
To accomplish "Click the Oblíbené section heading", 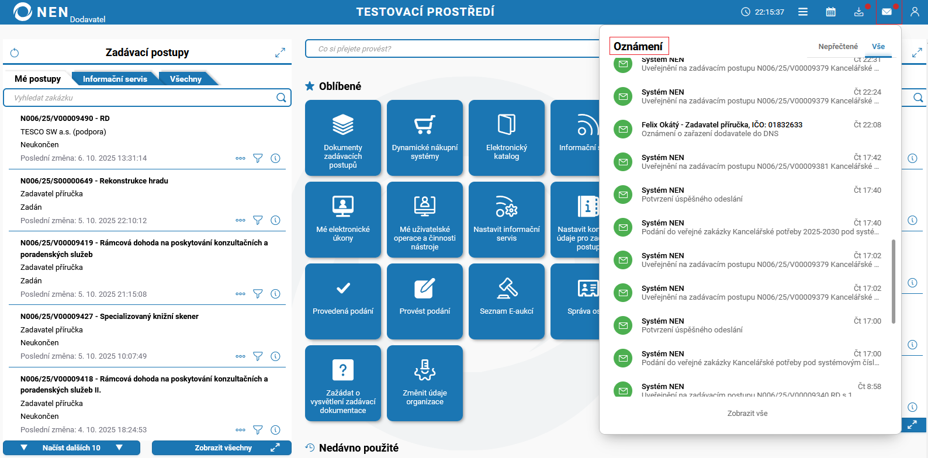I will [340, 86].
